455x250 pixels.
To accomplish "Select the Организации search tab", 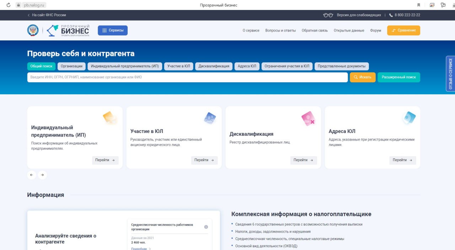I will coord(71,66).
